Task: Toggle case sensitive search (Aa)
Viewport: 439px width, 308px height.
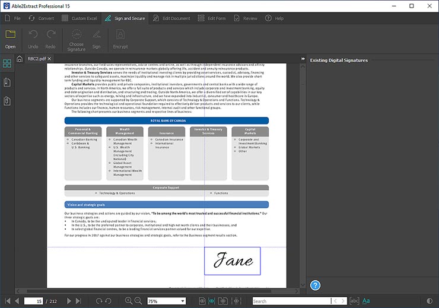Action: pyautogui.click(x=366, y=301)
